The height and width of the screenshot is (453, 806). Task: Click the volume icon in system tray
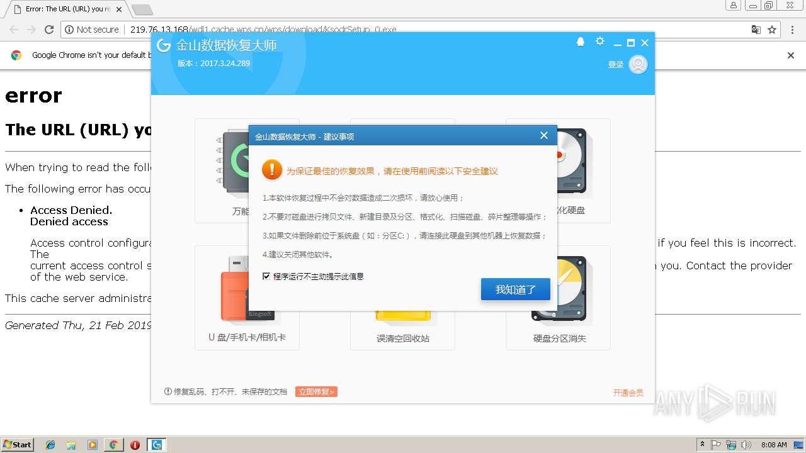pyautogui.click(x=746, y=445)
